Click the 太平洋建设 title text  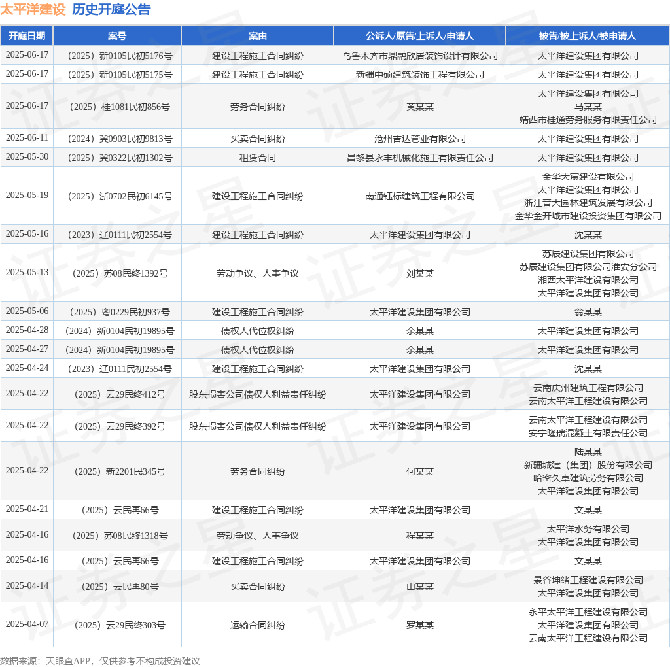pyautogui.click(x=33, y=9)
